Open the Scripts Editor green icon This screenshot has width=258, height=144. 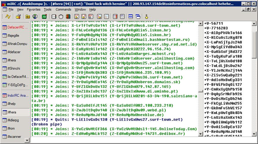45,16
